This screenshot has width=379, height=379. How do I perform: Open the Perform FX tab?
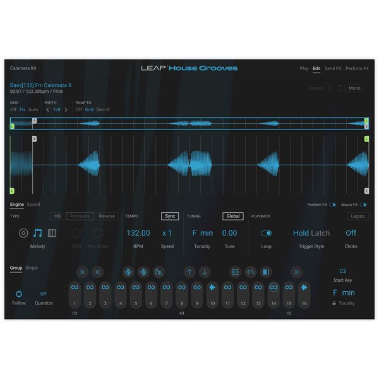click(357, 69)
